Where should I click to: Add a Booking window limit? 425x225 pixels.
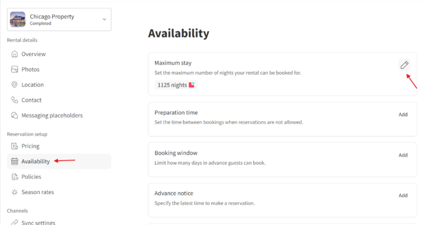[403, 155]
